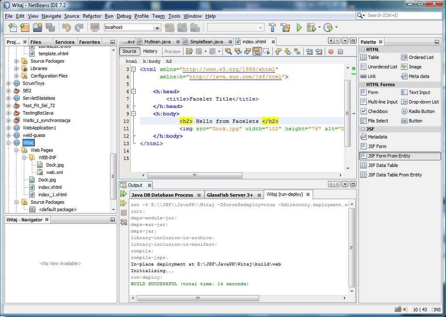This screenshot has height=317, width=446.
Task: Toggle Highlight Search in editor toolbar
Action: pyautogui.click(x=257, y=51)
